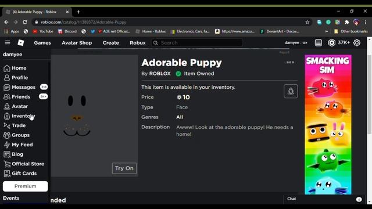Click the Report link
This screenshot has width=372, height=209.
pyautogui.click(x=284, y=52)
